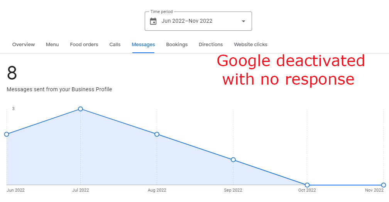Viewport: 389px width, 202px height.
Task: Select the Messages tab
Action: [x=144, y=45]
